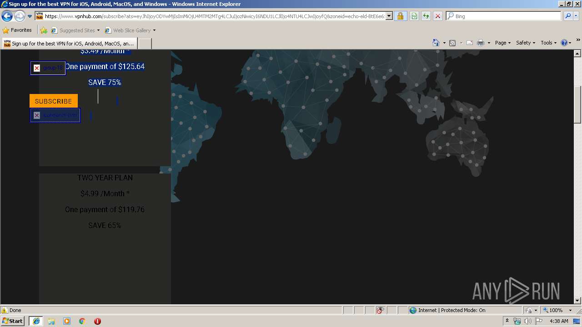582x327 pixels.
Task: Click the Home page icon
Action: 436,43
